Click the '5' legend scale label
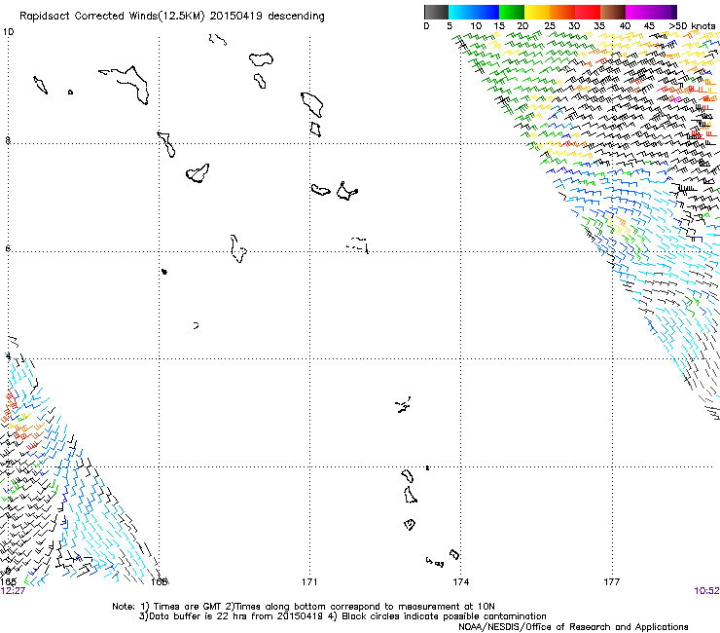Screen dimensions: 720x633 [450, 26]
